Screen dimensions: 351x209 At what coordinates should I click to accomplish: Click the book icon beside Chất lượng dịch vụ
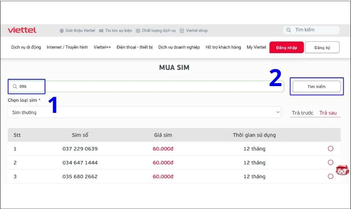[138, 31]
